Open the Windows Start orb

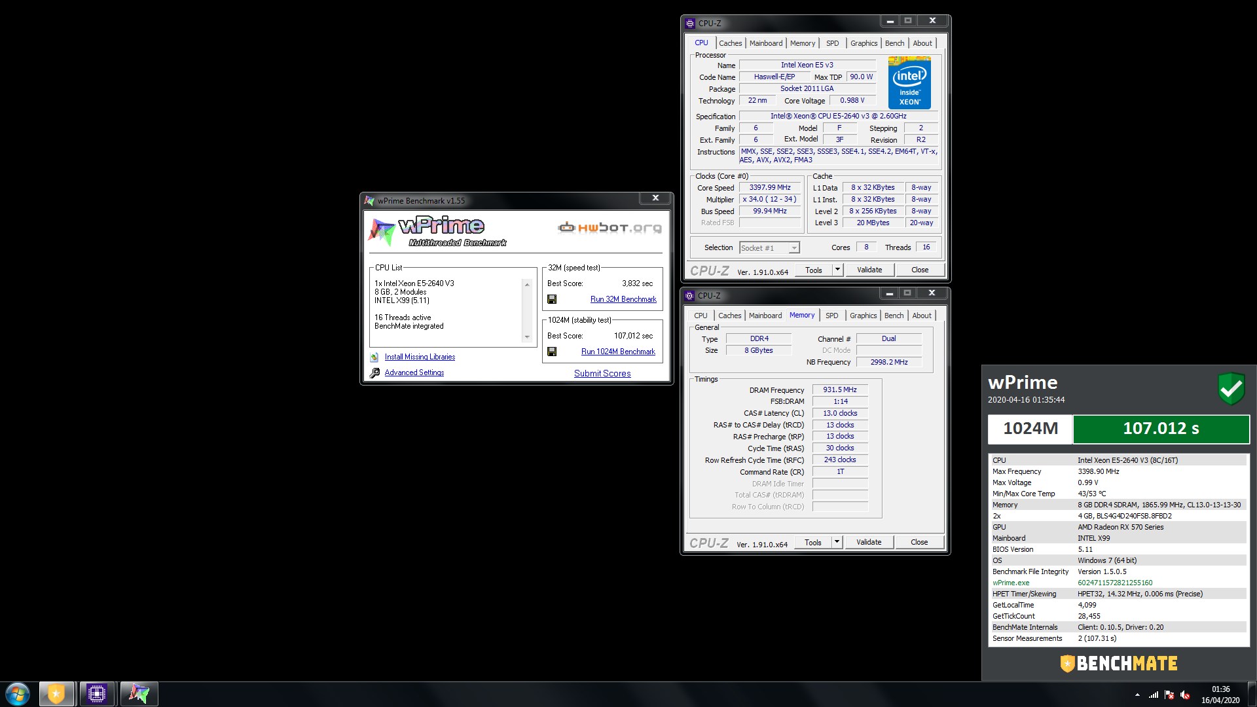pyautogui.click(x=18, y=694)
